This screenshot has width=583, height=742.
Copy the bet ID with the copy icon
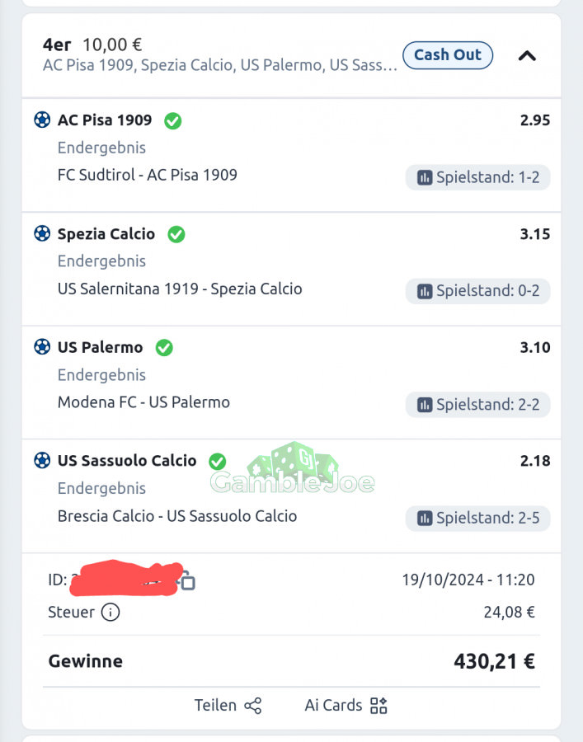pos(187,581)
